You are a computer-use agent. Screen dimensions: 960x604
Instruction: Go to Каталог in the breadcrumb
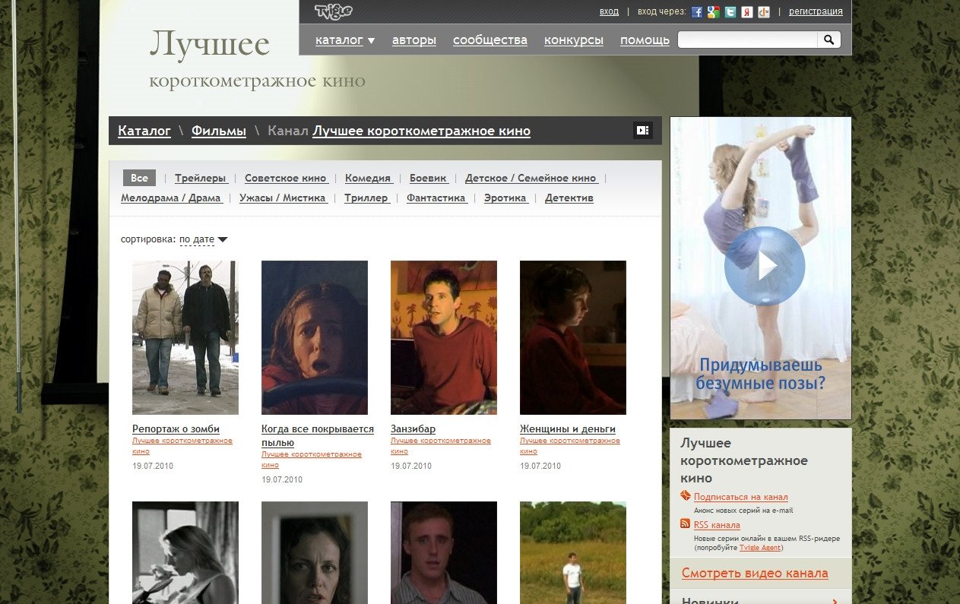tap(144, 131)
